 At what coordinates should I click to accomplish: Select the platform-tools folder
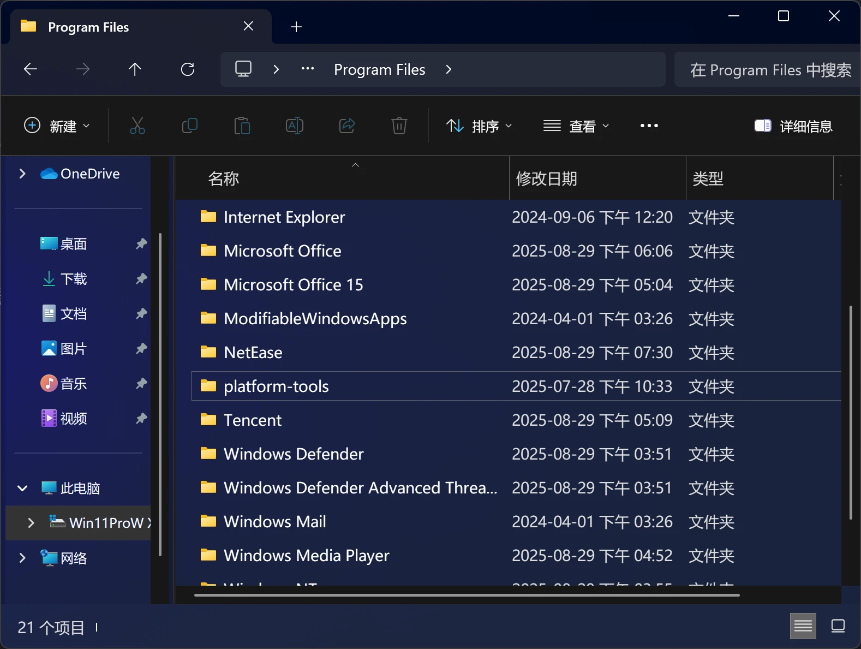pos(516,386)
